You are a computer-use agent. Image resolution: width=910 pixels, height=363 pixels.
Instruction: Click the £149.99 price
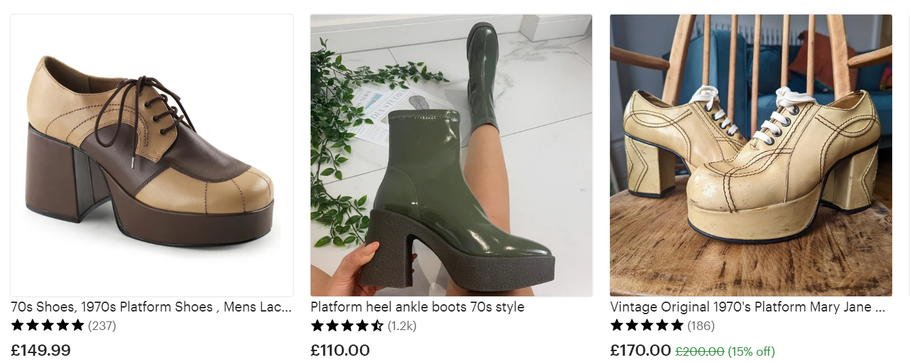pyautogui.click(x=41, y=350)
